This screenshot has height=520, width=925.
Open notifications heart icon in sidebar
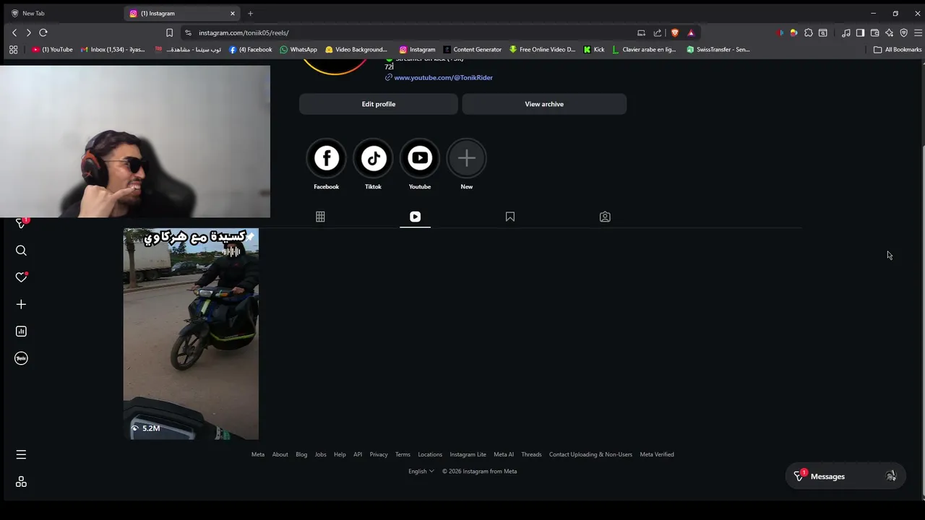click(x=21, y=277)
